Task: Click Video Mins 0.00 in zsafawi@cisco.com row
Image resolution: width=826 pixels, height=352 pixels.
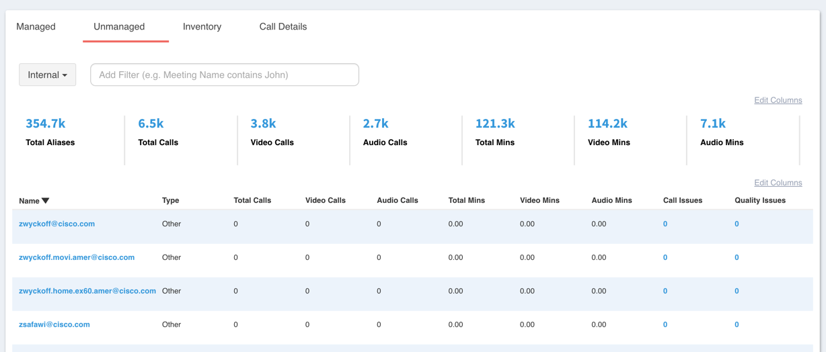Action: pyautogui.click(x=527, y=324)
